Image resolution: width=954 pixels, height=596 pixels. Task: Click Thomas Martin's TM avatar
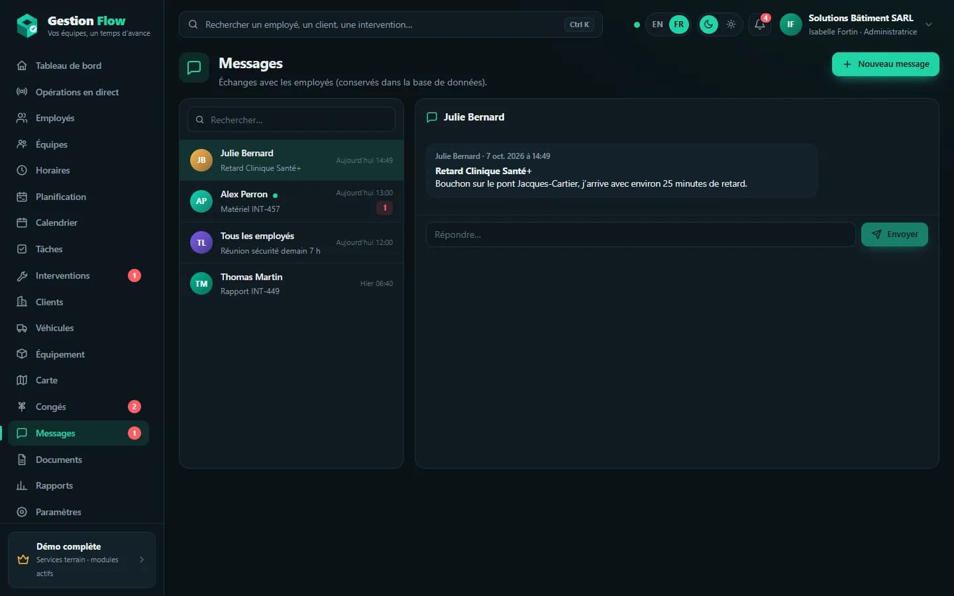[201, 284]
